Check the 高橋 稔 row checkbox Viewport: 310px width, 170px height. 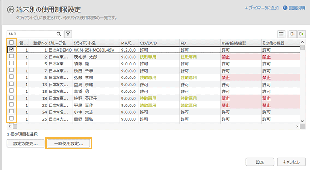coord(12,91)
